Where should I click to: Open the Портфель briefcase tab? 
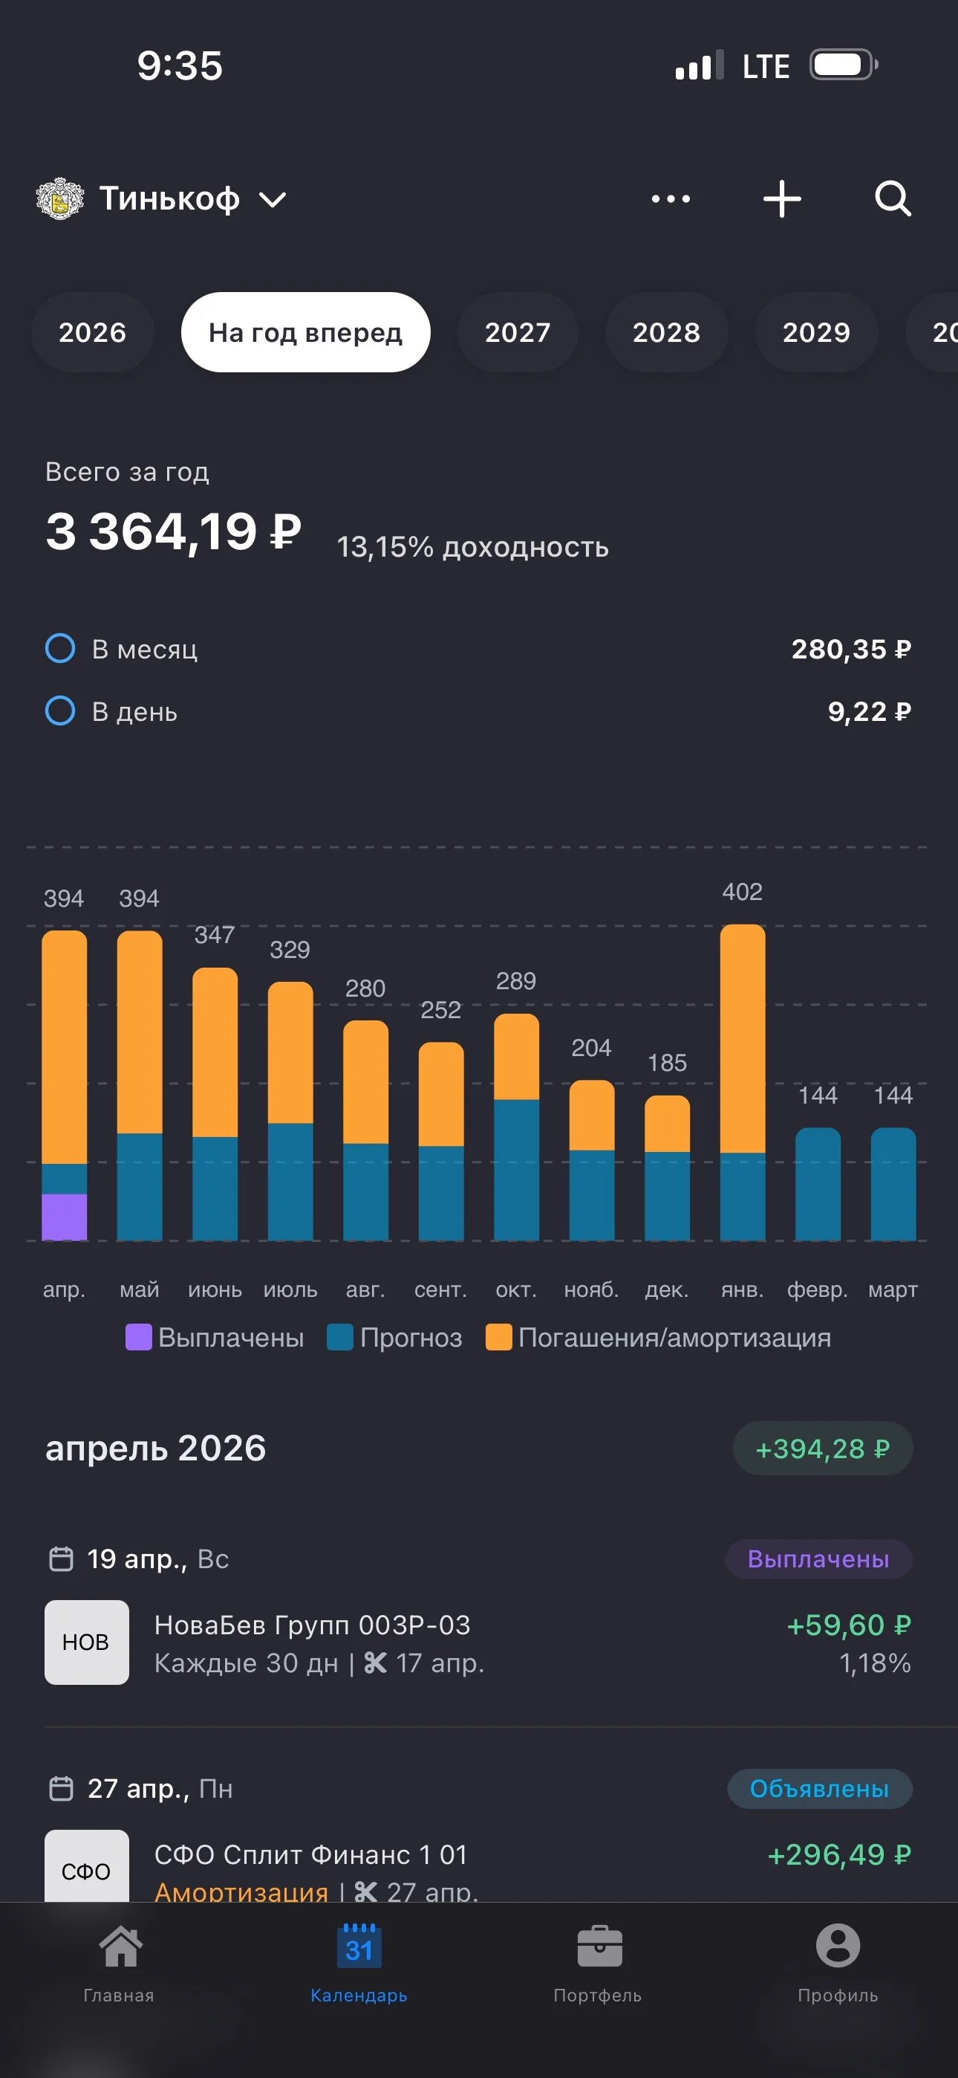click(599, 1964)
